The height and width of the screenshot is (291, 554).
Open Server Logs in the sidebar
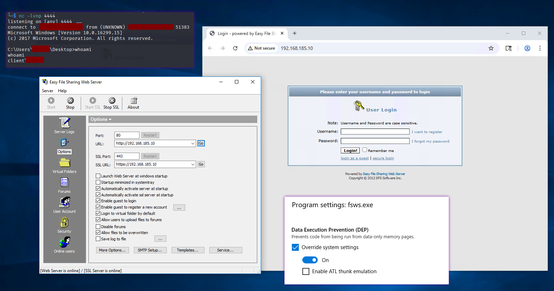click(64, 126)
